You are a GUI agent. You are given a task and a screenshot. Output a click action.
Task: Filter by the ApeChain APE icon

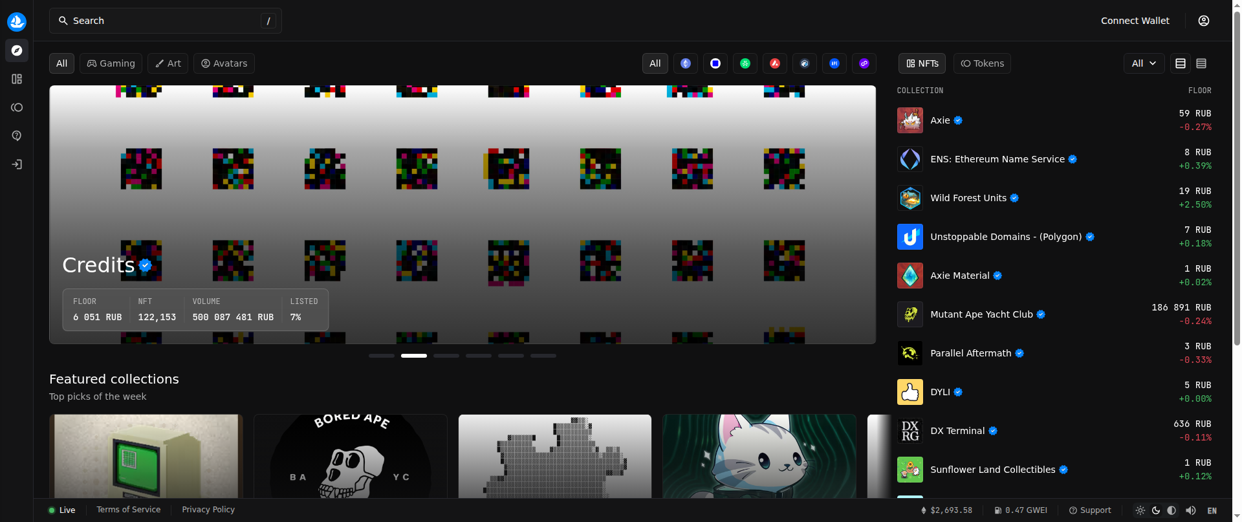click(834, 63)
